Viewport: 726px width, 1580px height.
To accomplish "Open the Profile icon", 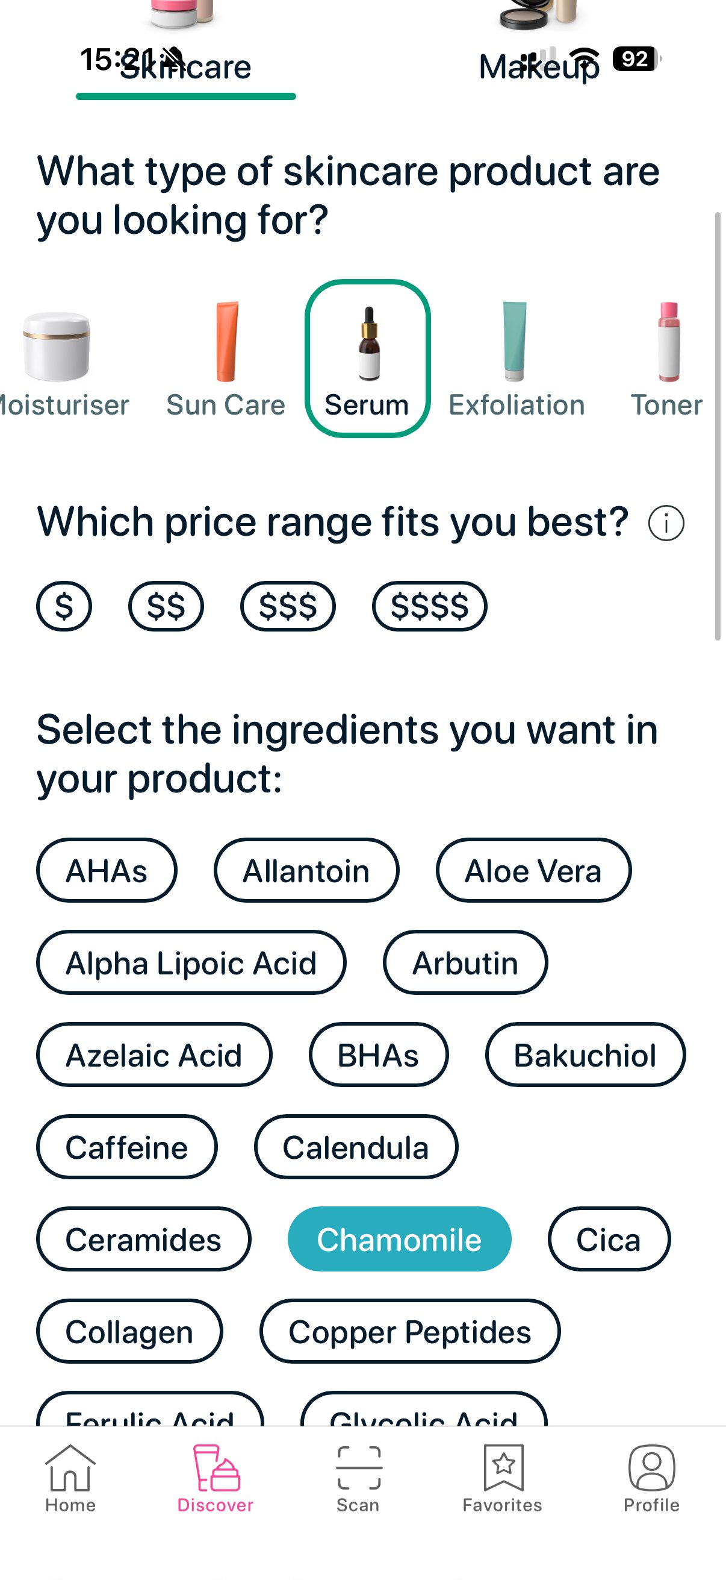I will [651, 1469].
